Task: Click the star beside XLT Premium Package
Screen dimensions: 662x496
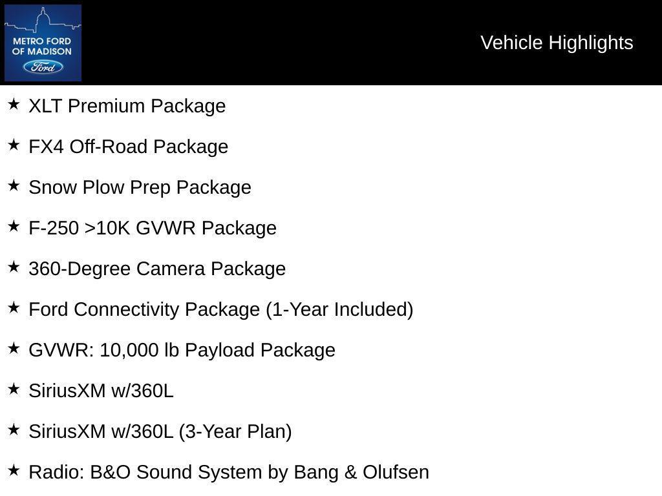Action: pyautogui.click(x=14, y=104)
